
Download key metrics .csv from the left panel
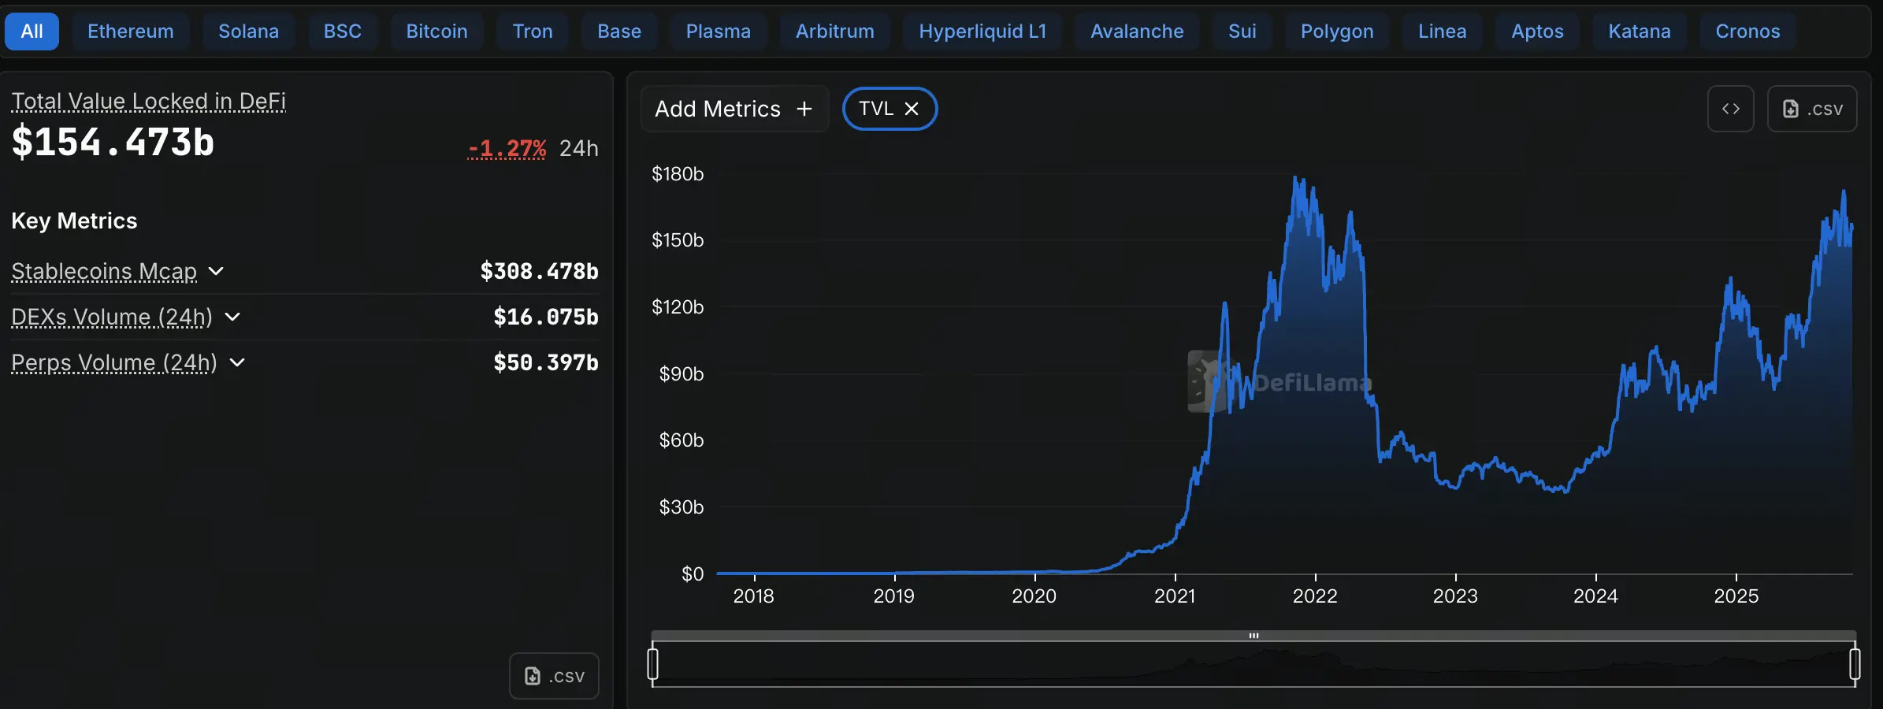click(554, 676)
